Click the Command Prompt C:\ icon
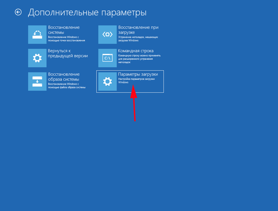Viewport: 278px width, 211px height. tap(108, 58)
